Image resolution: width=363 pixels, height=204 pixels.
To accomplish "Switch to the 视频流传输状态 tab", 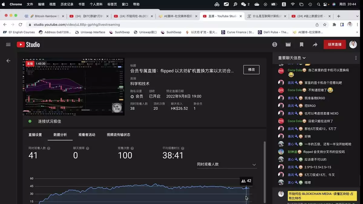I will (x=119, y=135).
